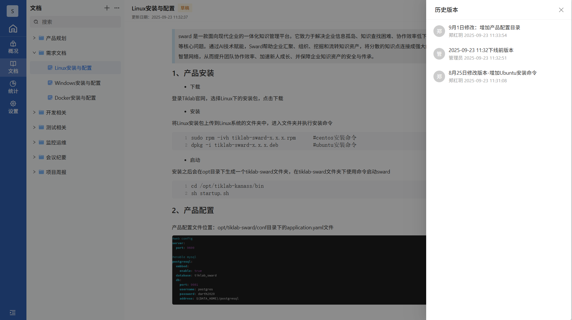Screen dimensions: 572x320
Task: Click the 草稿 draft status tag
Action: [185, 8]
